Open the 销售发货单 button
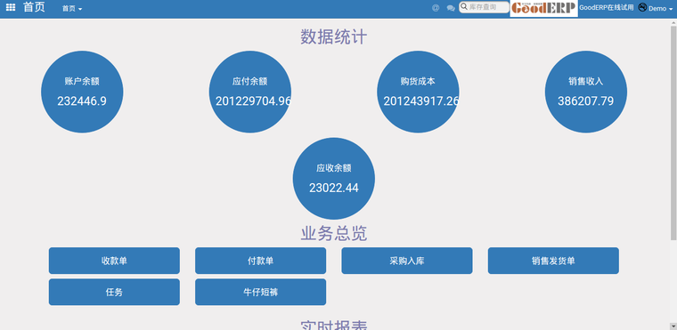The width and height of the screenshot is (677, 330). point(553,261)
